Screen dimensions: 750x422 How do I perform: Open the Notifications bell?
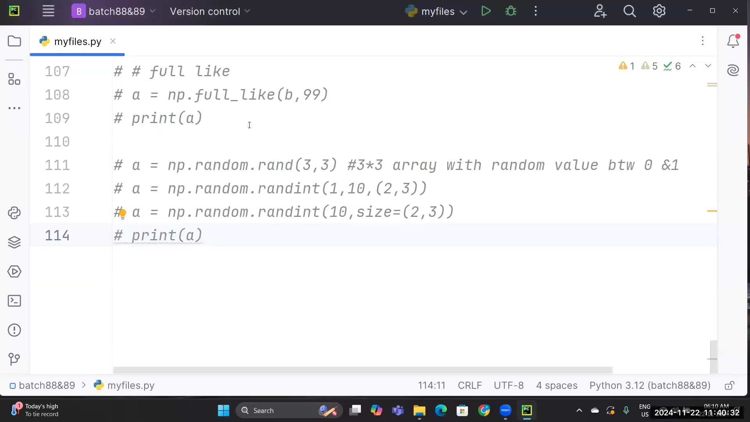(x=734, y=41)
